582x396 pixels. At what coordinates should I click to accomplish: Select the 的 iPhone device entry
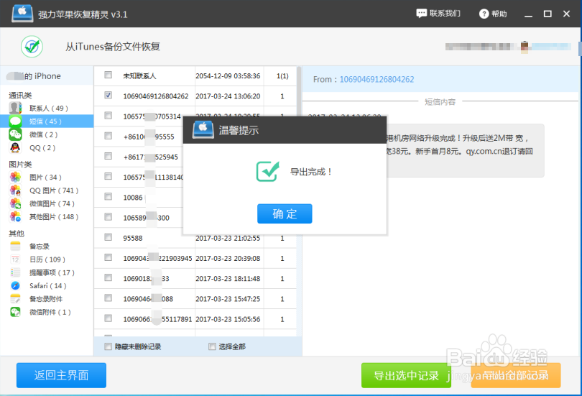[x=47, y=75]
